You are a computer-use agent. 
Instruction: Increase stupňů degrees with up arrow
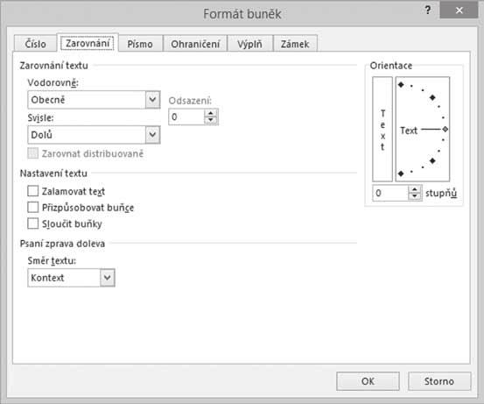coord(415,189)
